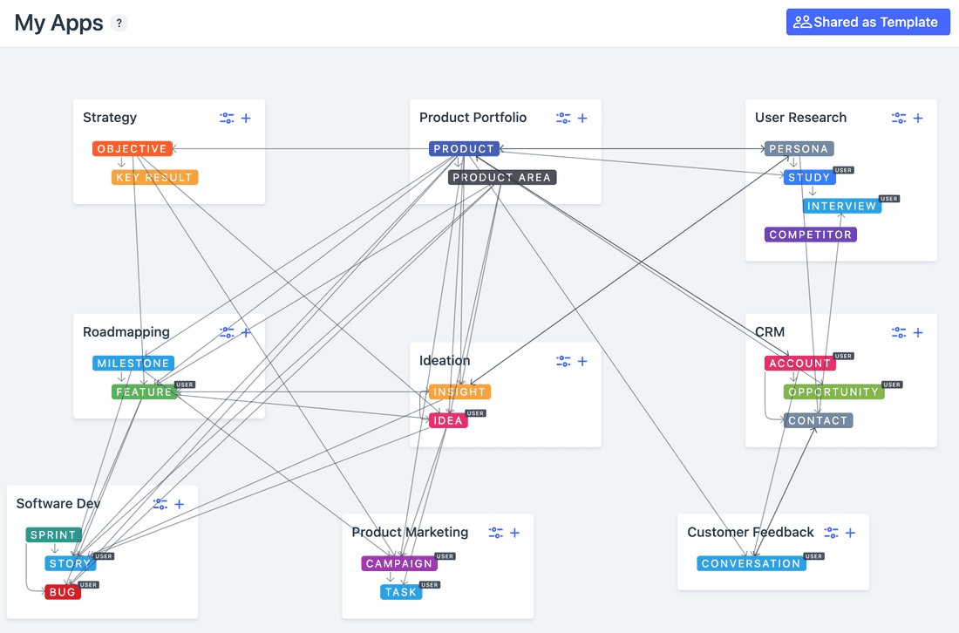This screenshot has width=959, height=633.
Task: Open the PERSONA database in User Research
Action: click(x=799, y=148)
